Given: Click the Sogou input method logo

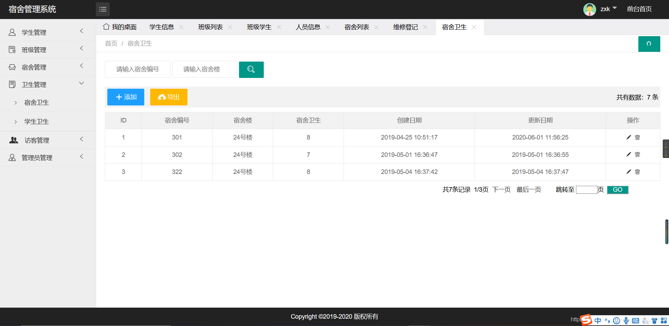Looking at the screenshot, I should point(586,320).
